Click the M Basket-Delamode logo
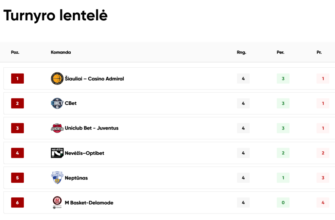The image size is (335, 220). (x=57, y=202)
